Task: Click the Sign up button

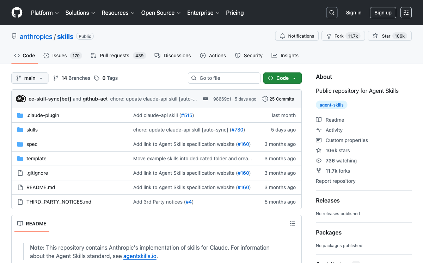Action: (x=383, y=12)
